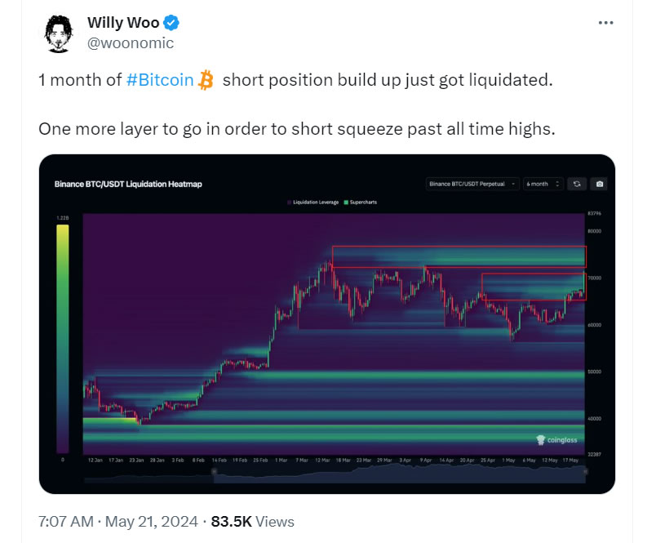656x543 pixels.
Task: Open the 6 month timeframe selector
Action: click(543, 184)
